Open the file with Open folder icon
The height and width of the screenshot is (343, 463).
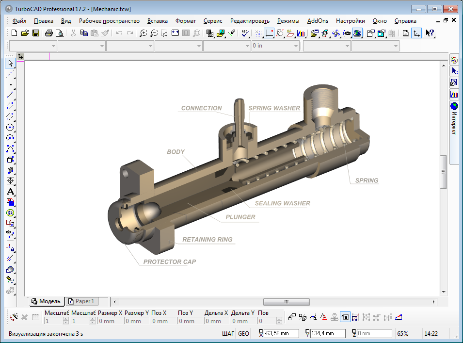pyautogui.click(x=25, y=33)
